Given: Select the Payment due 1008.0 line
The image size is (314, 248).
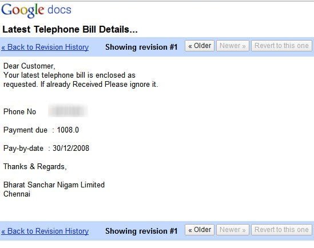Looking at the screenshot, I should 41,130.
